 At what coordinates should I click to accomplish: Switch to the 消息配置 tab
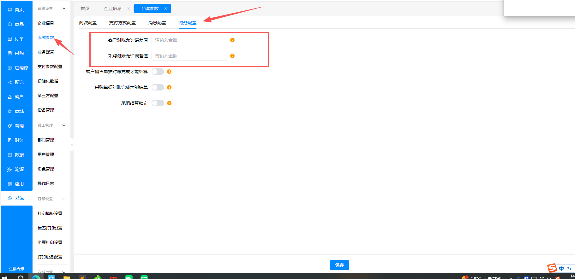157,23
